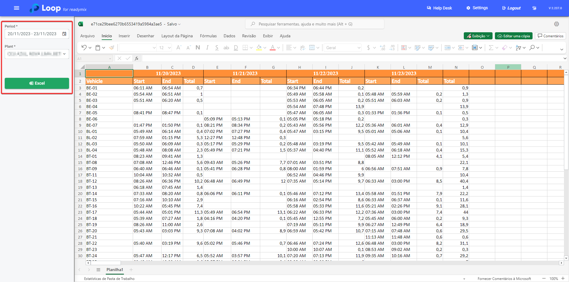
Task: Toggle strikethrough text formatting
Action: pos(226,48)
